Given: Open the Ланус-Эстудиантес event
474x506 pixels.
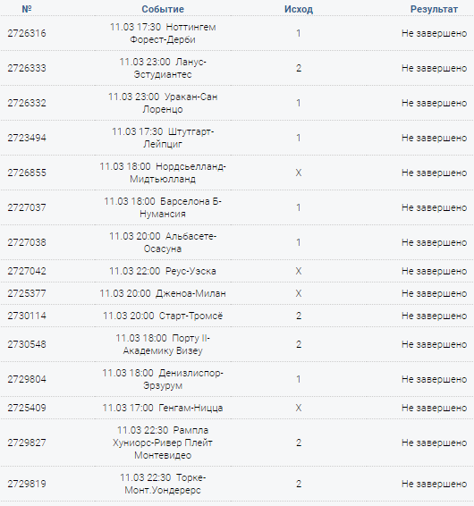Looking at the screenshot, I should tap(163, 68).
